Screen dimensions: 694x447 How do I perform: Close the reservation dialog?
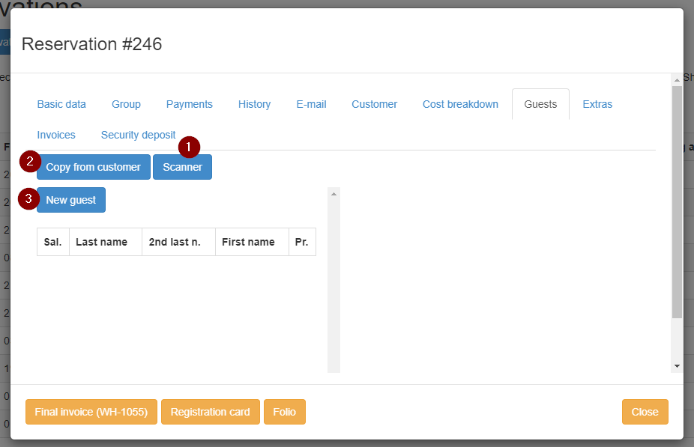point(645,412)
